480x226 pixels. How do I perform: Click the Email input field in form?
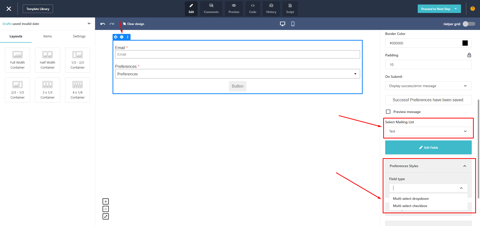point(237,54)
